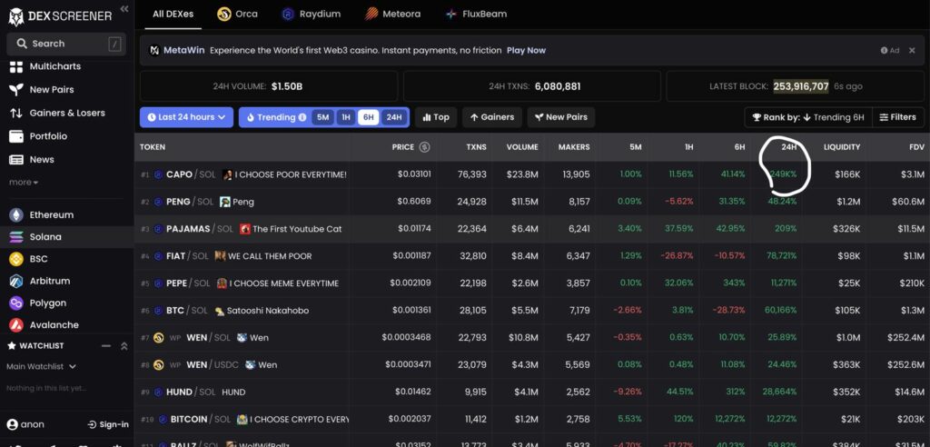This screenshot has height=447, width=930.
Task: Collapse the Watchlist section chevrons
Action: [124, 346]
